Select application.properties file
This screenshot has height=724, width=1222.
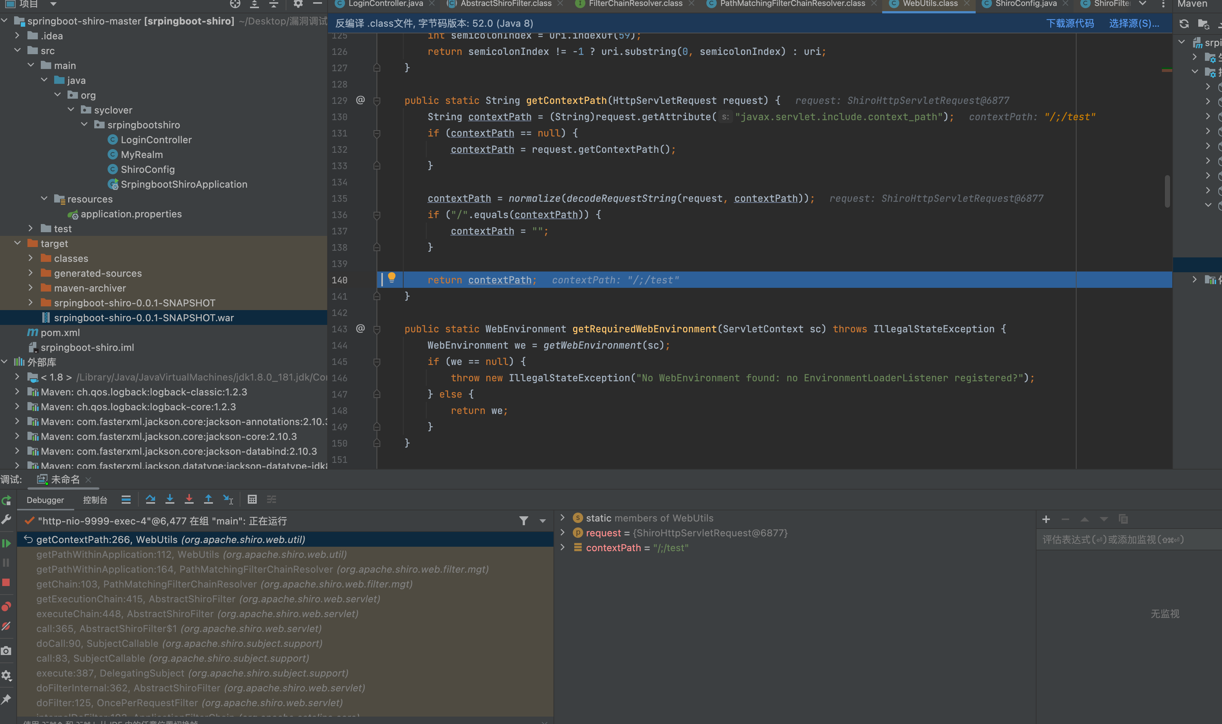131,214
